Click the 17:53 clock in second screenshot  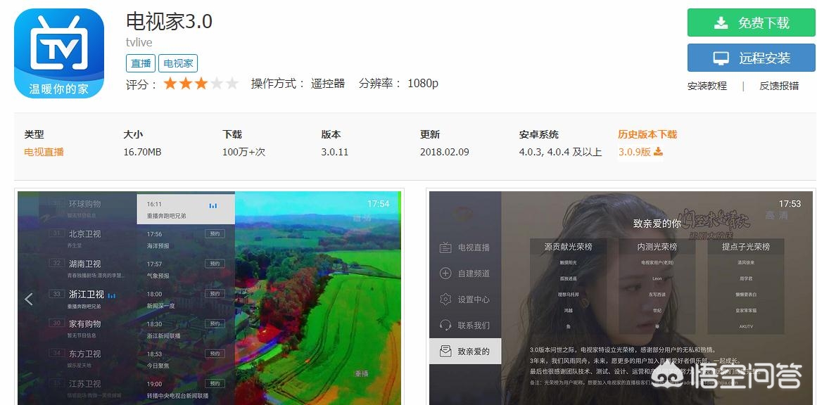(x=790, y=203)
